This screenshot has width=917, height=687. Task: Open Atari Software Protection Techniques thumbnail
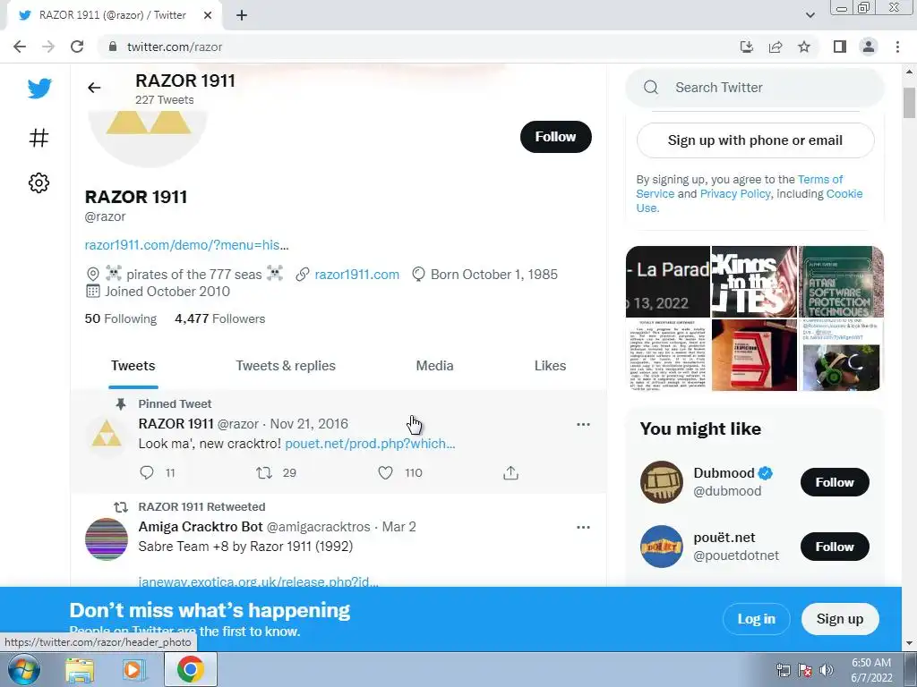pos(841,282)
